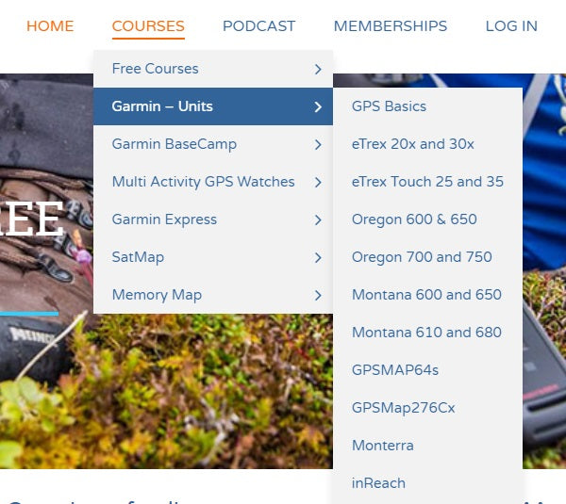Click arrow next to Multi Activity GPS Watches
Viewport: 566px width, 504px height.
point(318,182)
